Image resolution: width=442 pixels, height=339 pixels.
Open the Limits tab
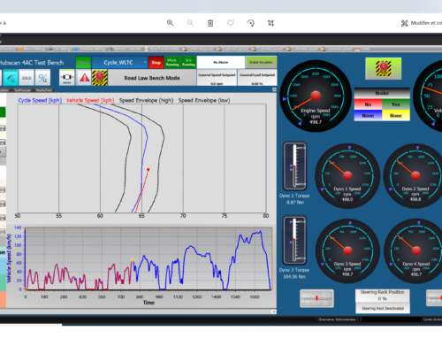[x=363, y=49]
